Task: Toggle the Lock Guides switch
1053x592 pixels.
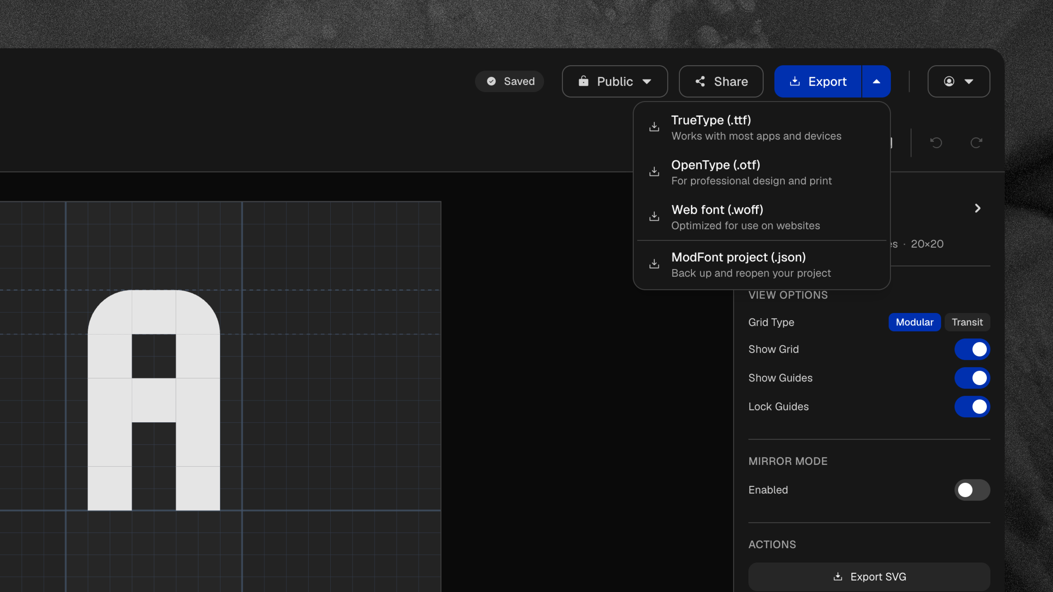Action: pos(972,406)
